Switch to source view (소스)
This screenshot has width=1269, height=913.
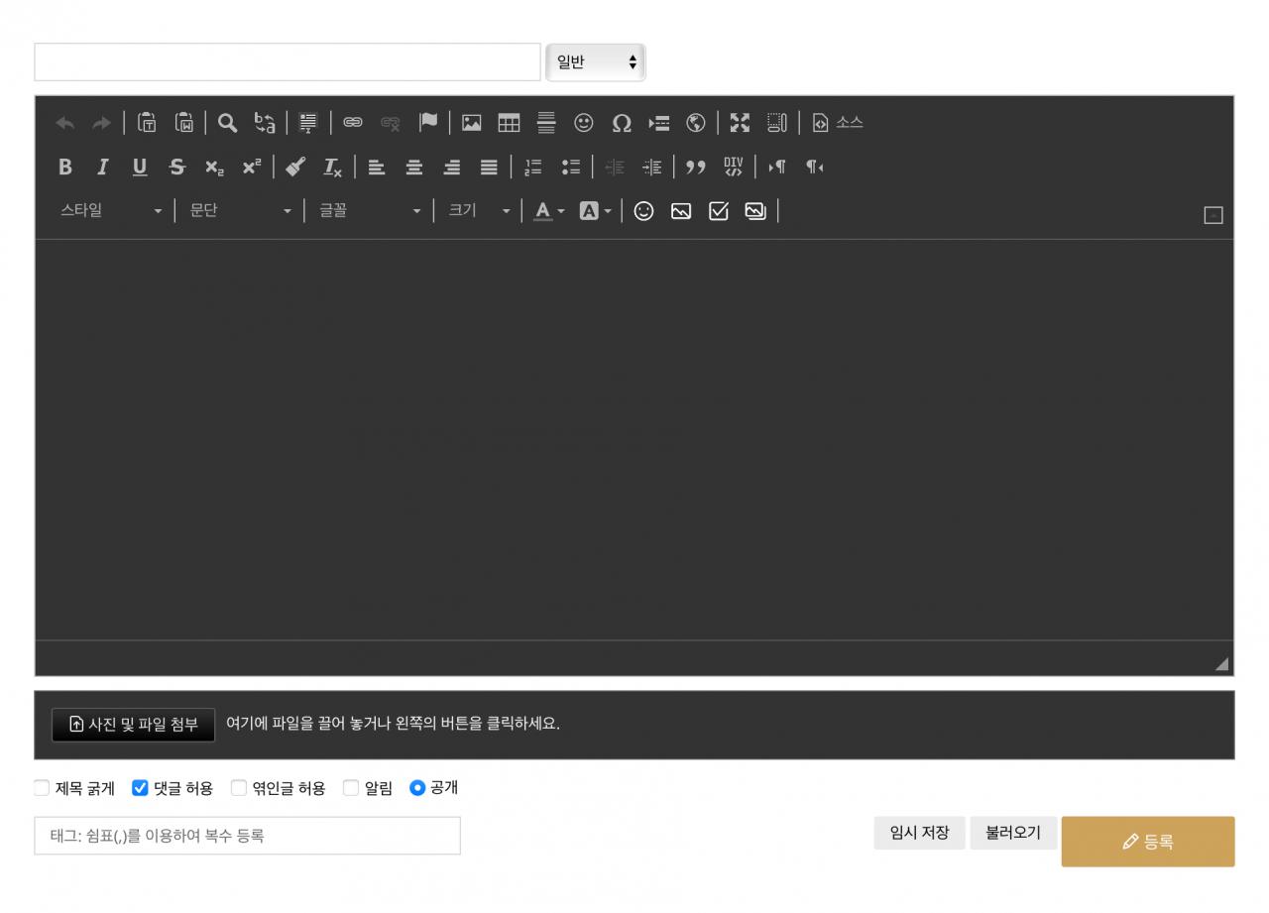coord(837,123)
